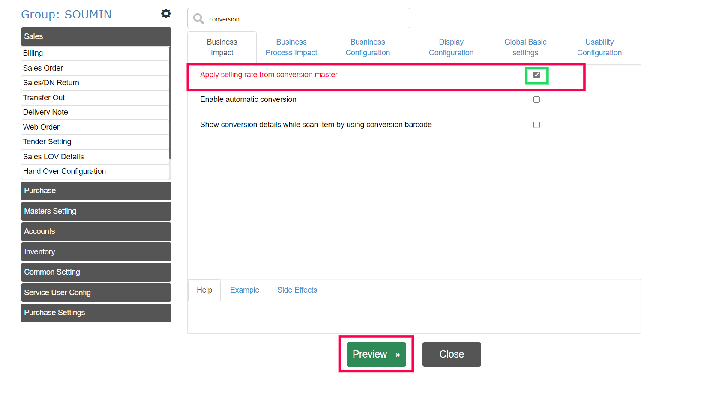Collapse the Sales section header
This screenshot has height=394, width=713.
96,37
